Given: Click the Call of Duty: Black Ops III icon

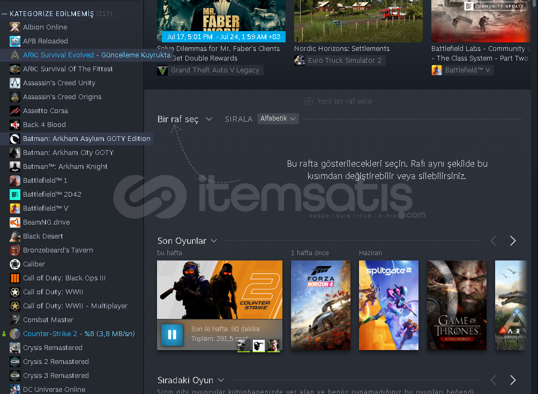Looking at the screenshot, I should coord(15,278).
